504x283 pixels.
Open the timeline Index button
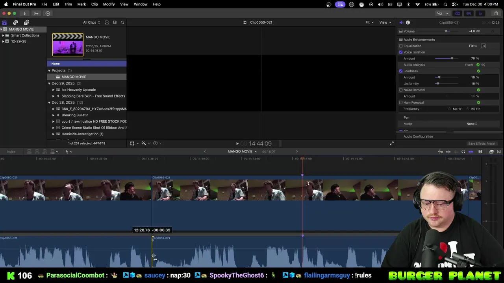click(11, 152)
